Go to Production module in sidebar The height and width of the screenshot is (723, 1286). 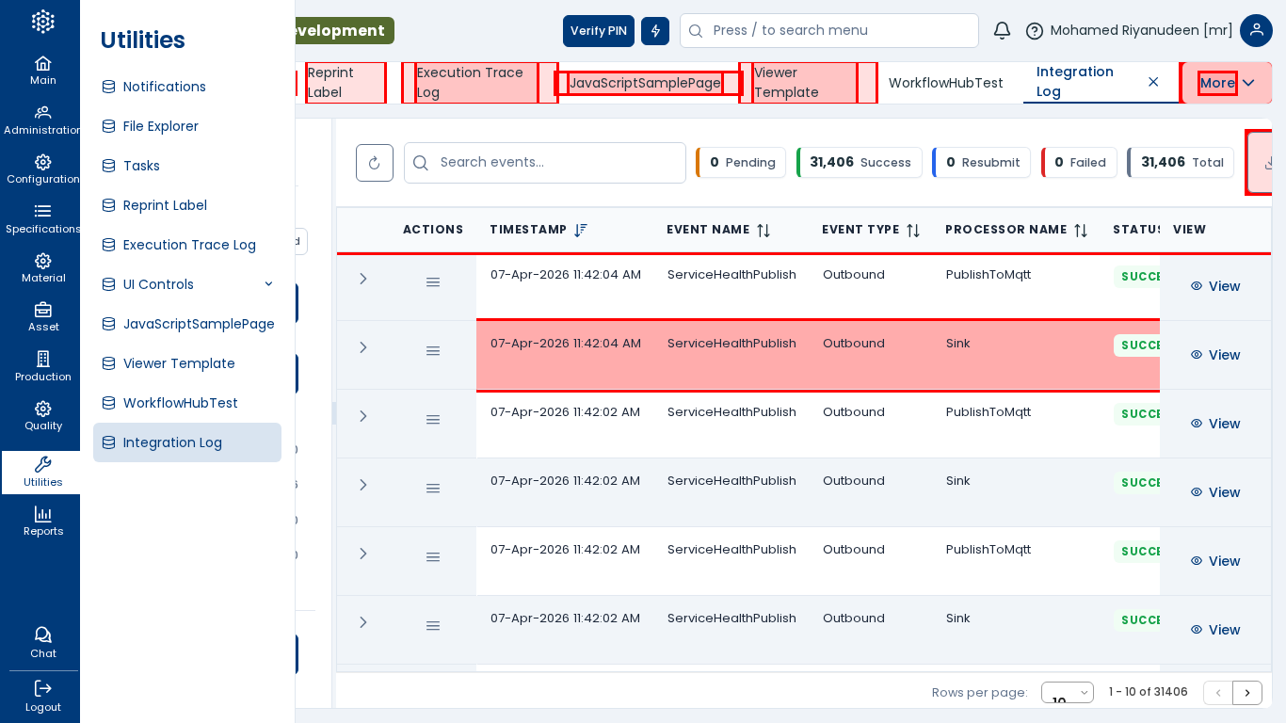pyautogui.click(x=42, y=366)
